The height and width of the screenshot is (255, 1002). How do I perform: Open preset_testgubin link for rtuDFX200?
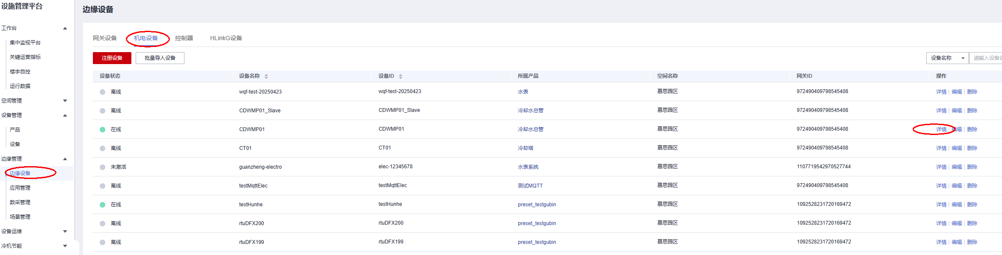[x=537, y=223]
